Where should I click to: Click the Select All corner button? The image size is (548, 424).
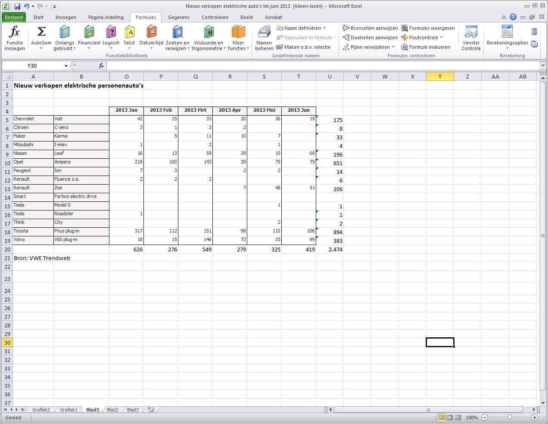(x=7, y=76)
